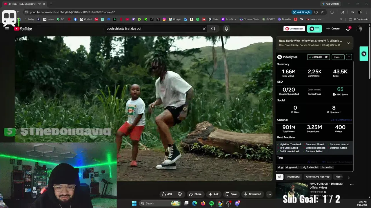Viewport: 371px width, 208px height.
Task: Click the page vertical scrollbar
Action: point(369,52)
